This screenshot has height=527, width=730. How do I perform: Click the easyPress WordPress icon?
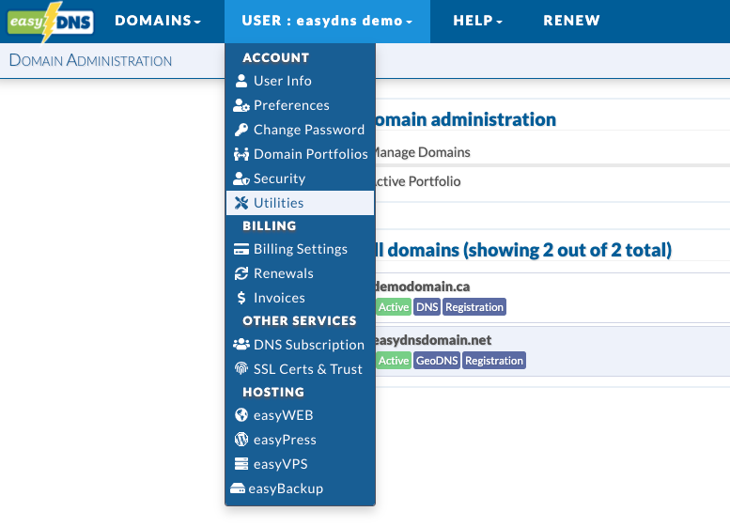click(x=241, y=440)
